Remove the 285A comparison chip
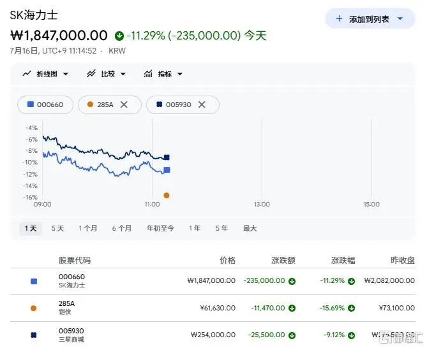The height and width of the screenshot is (348, 427). pos(124,105)
